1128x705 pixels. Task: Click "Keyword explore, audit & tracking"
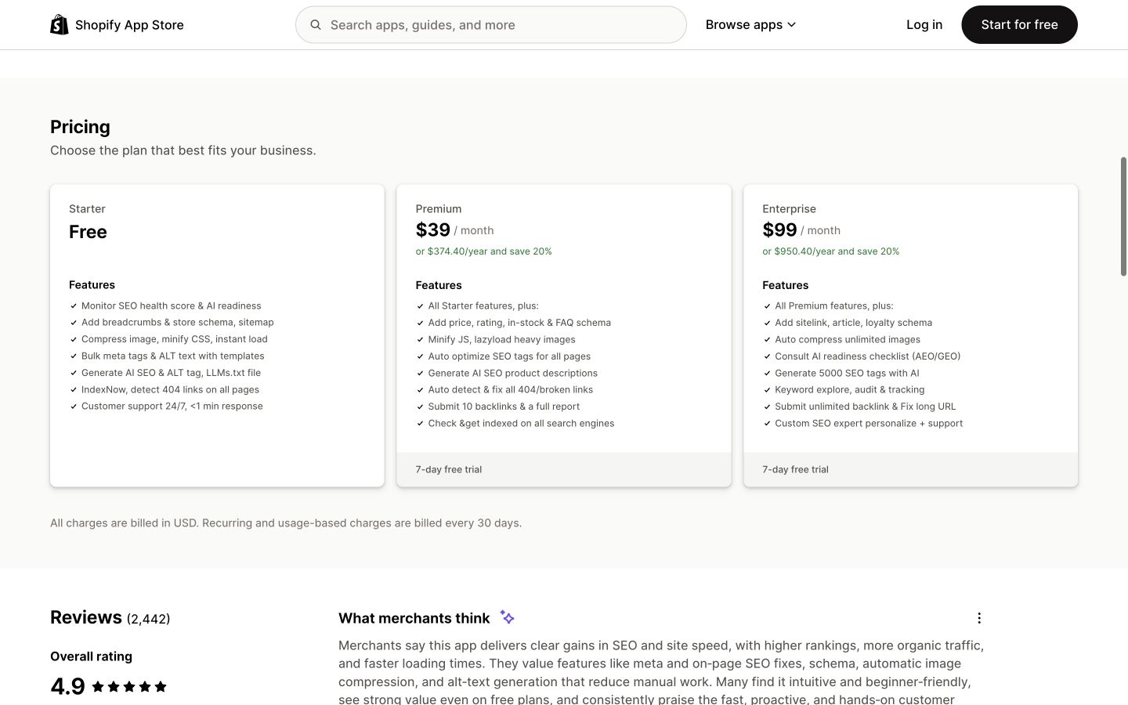tap(849, 390)
